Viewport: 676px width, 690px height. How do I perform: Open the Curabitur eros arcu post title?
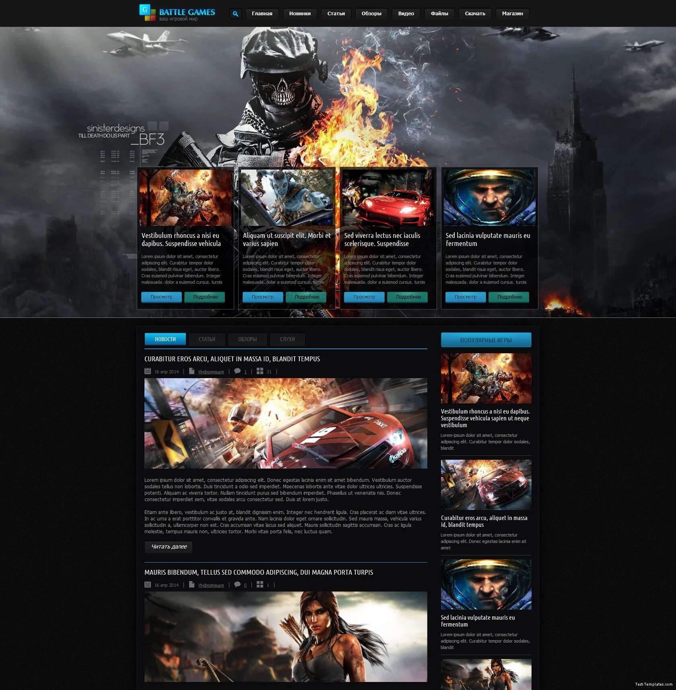232,359
